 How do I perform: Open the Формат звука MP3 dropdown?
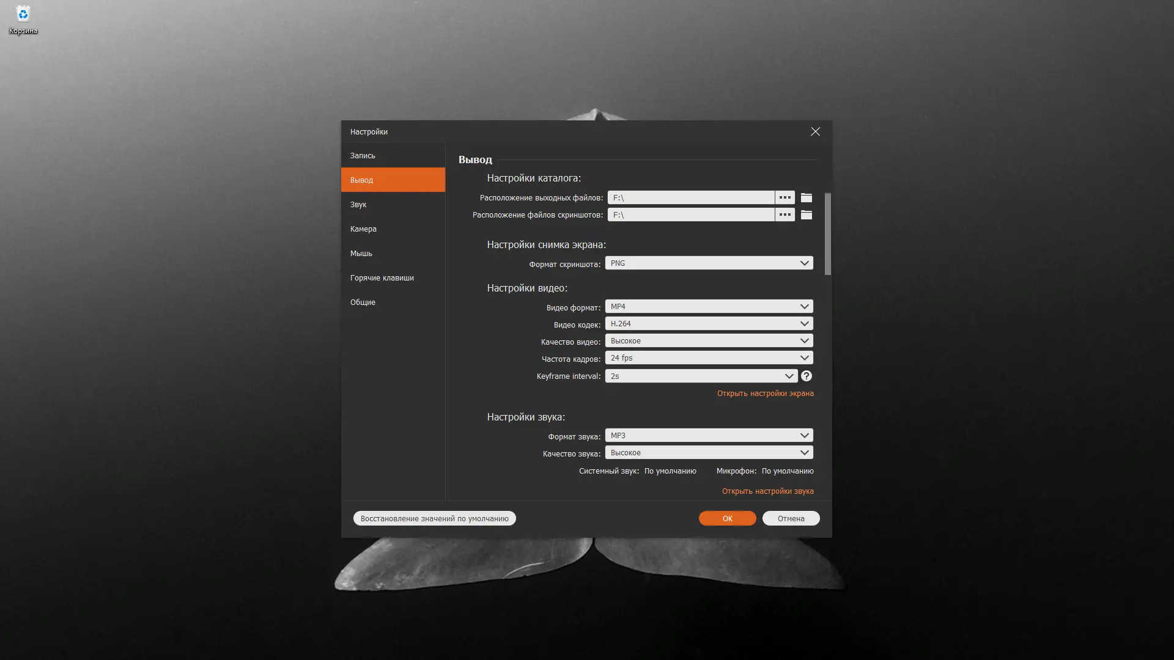point(709,435)
